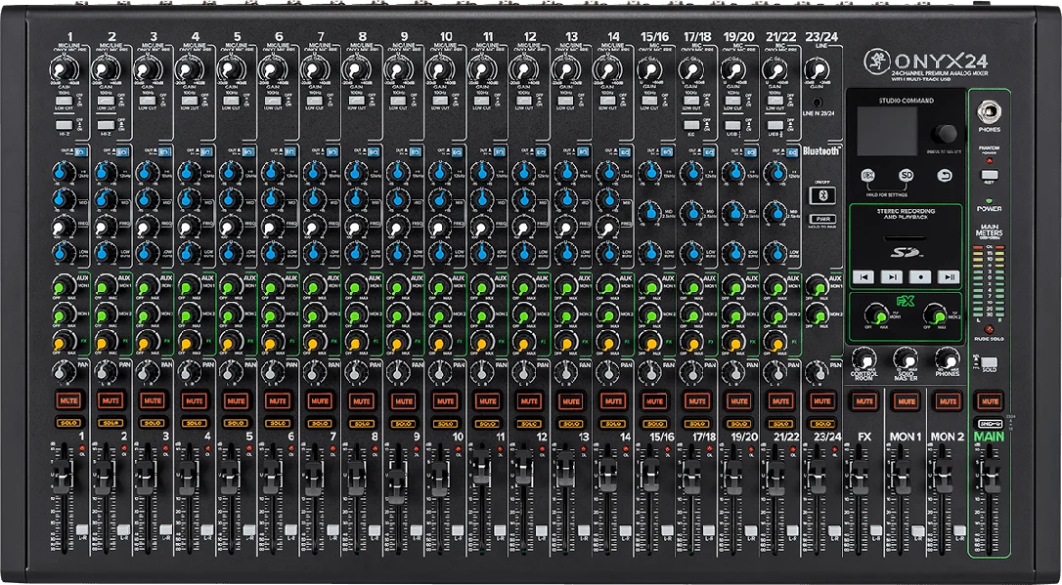Click the channel 1 gain knob

point(63,70)
